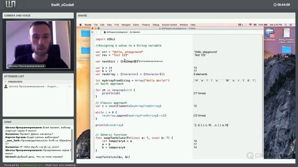Open the Editor menu
Image resolution: width=298 pixels, height=167 pixels.
(x=136, y=25)
